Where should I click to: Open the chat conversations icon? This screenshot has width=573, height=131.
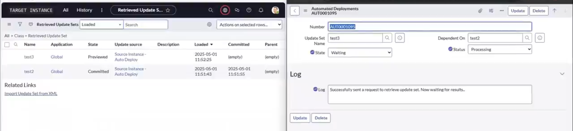pyautogui.click(x=237, y=10)
